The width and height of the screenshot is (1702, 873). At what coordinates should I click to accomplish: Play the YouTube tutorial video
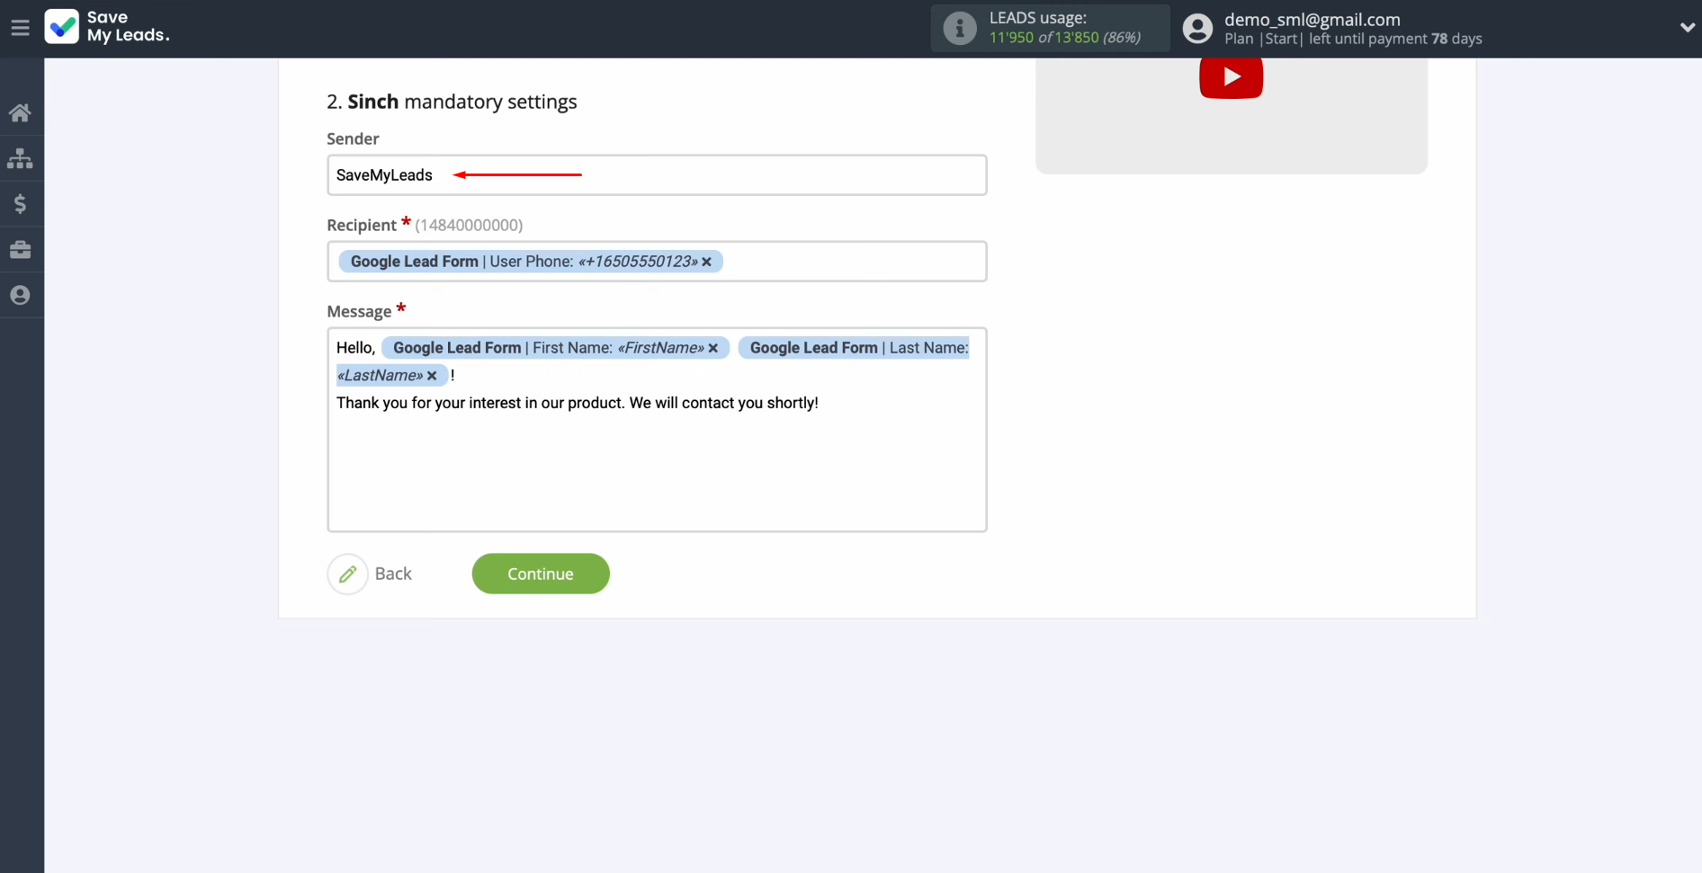coord(1231,77)
